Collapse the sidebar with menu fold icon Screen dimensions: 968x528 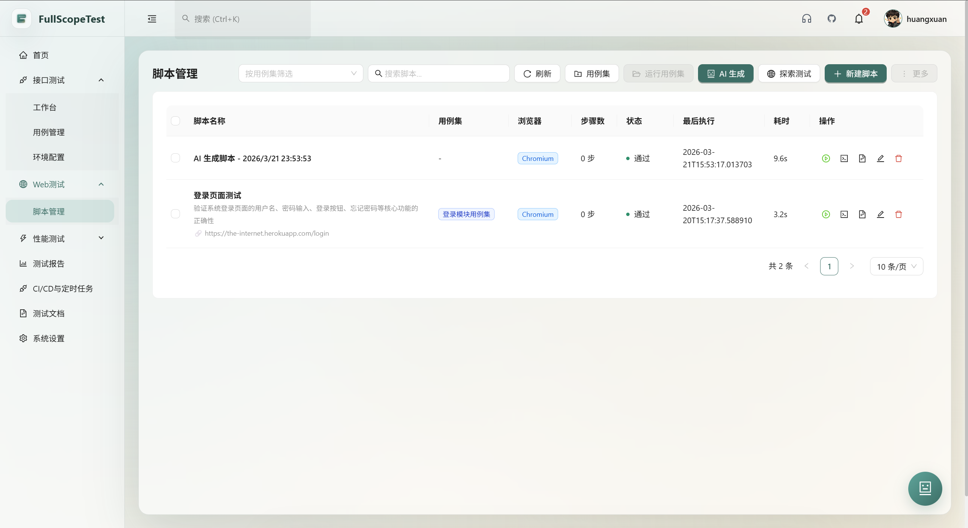point(152,19)
